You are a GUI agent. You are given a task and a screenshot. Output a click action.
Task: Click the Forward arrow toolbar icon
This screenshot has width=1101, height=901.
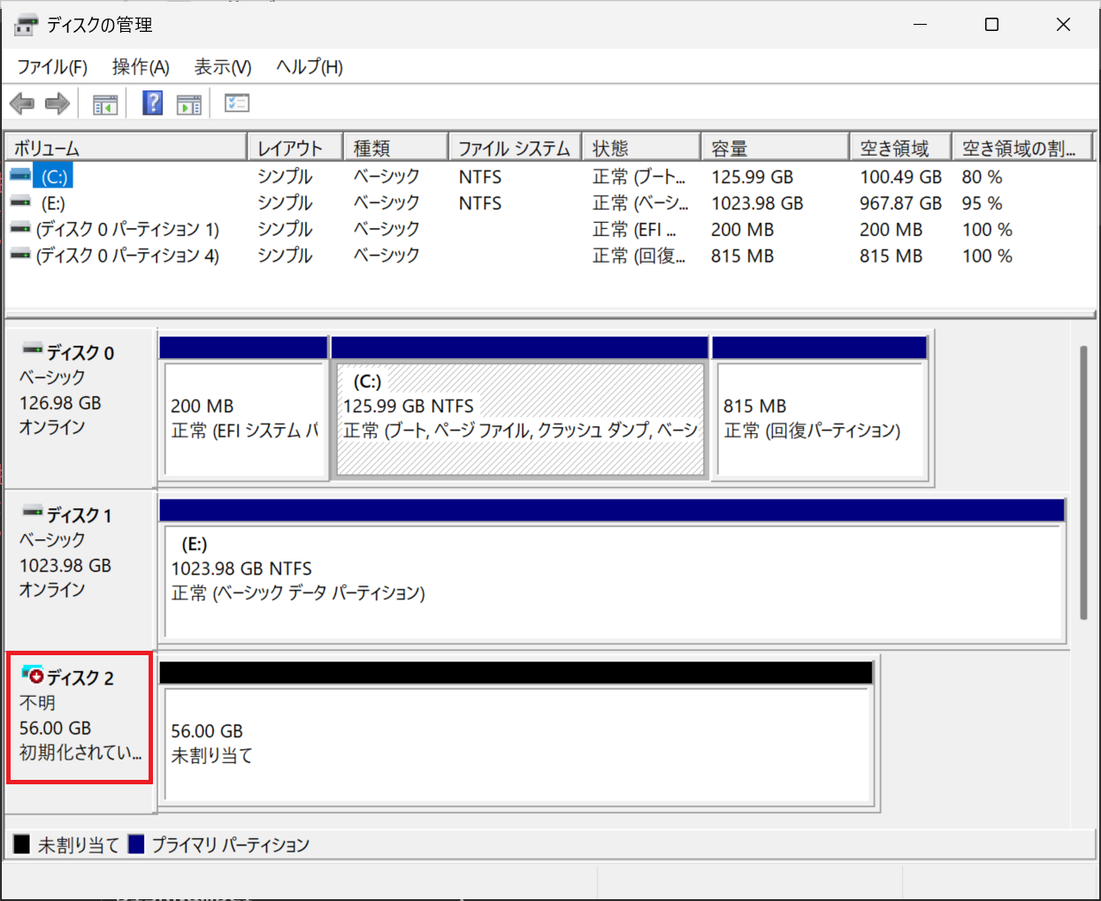pyautogui.click(x=57, y=104)
